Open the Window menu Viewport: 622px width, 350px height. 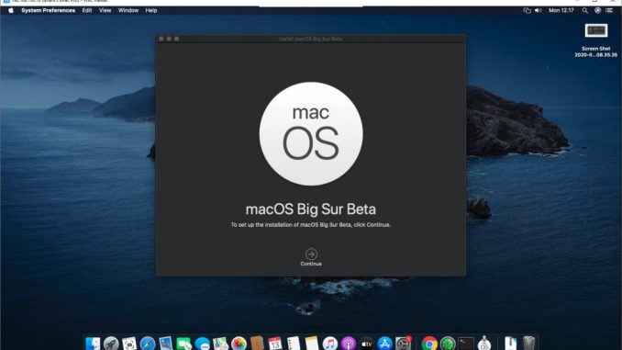[128, 10]
